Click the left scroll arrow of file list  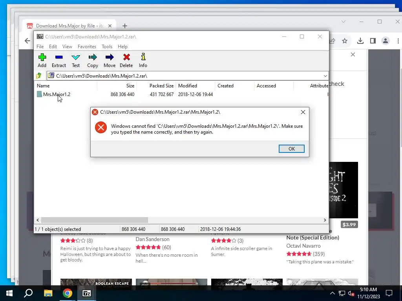pyautogui.click(x=38, y=220)
